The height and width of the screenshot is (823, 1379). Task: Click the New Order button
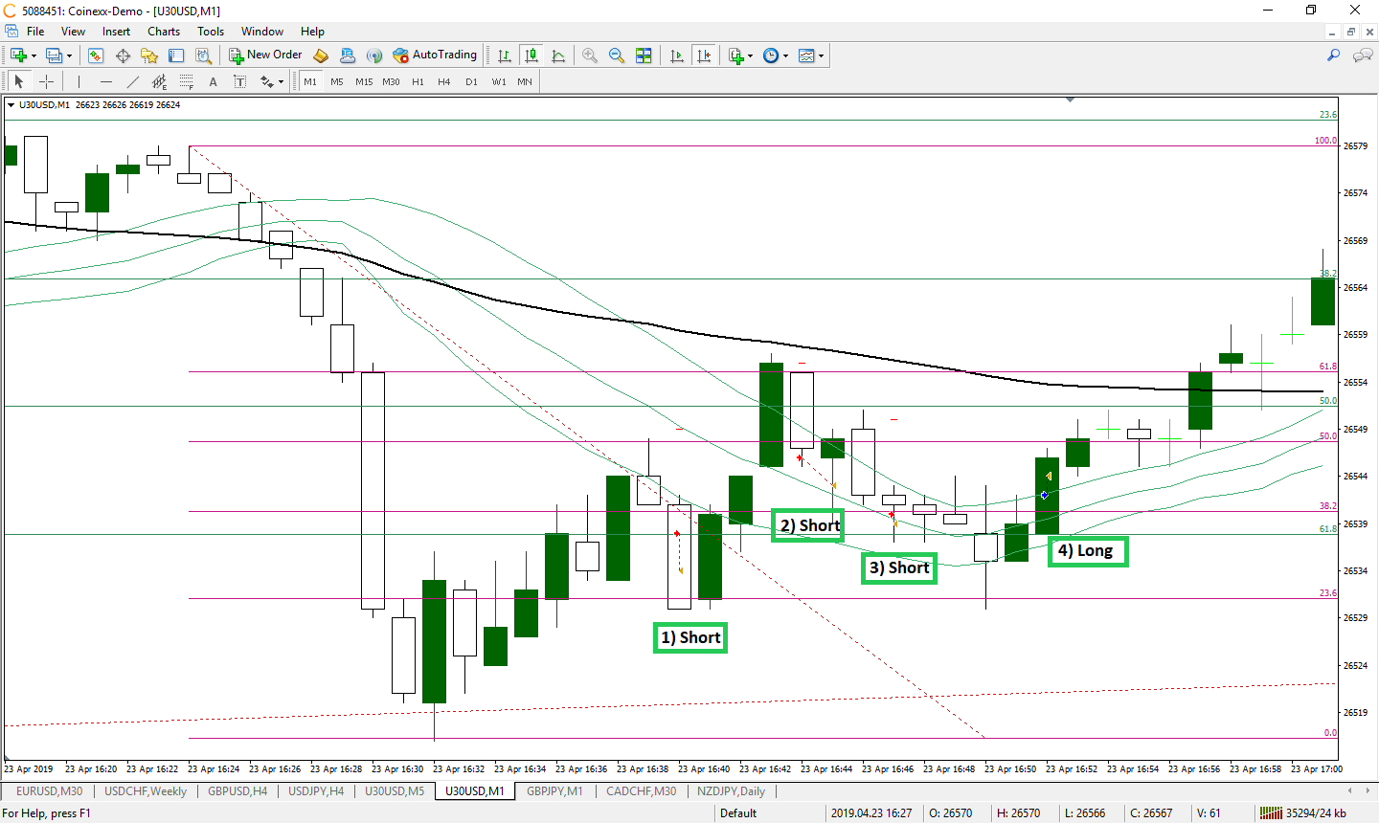(x=265, y=56)
